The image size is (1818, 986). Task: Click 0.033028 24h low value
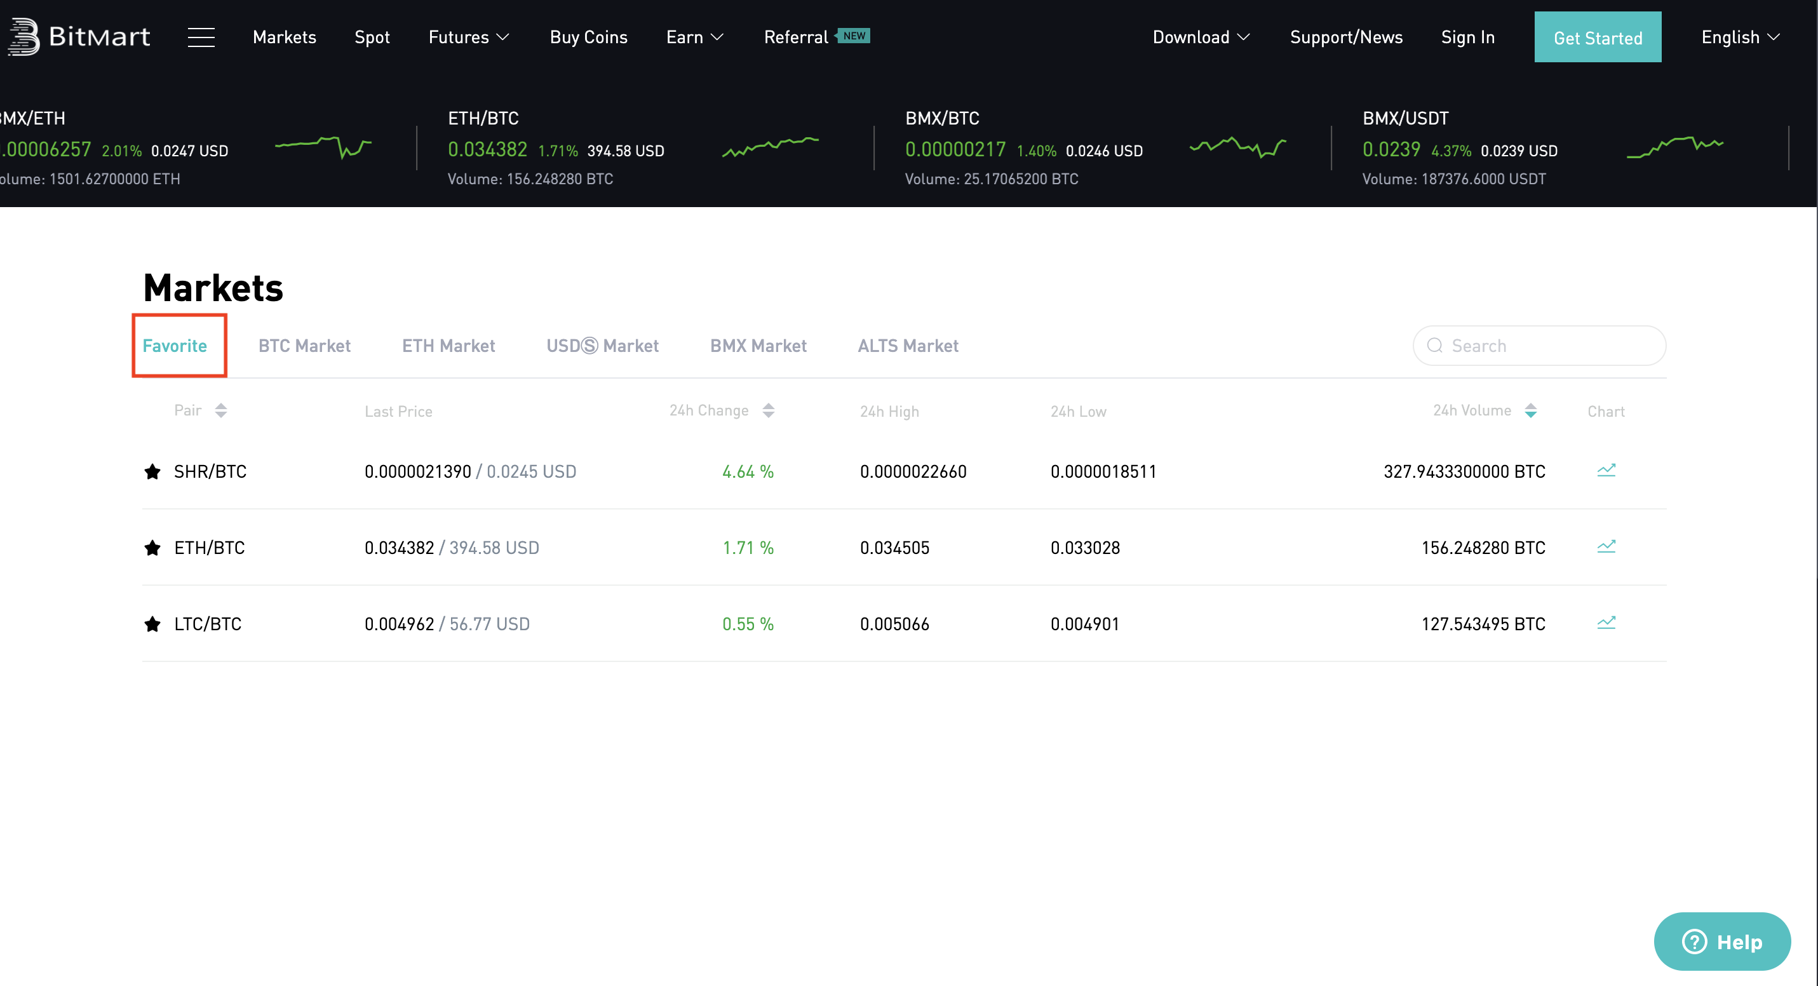tap(1086, 548)
